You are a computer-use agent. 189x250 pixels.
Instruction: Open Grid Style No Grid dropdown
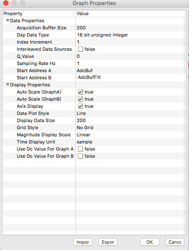tap(130, 128)
